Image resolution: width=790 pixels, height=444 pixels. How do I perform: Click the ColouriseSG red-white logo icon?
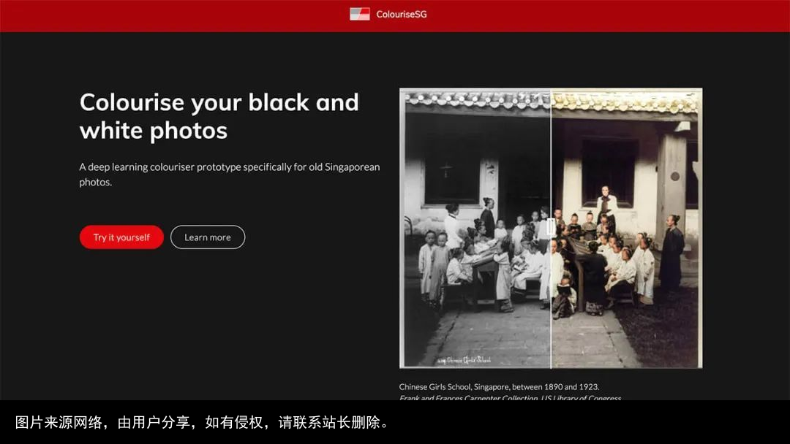[x=359, y=14]
